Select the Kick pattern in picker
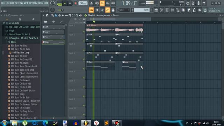 (x=53, y=27)
